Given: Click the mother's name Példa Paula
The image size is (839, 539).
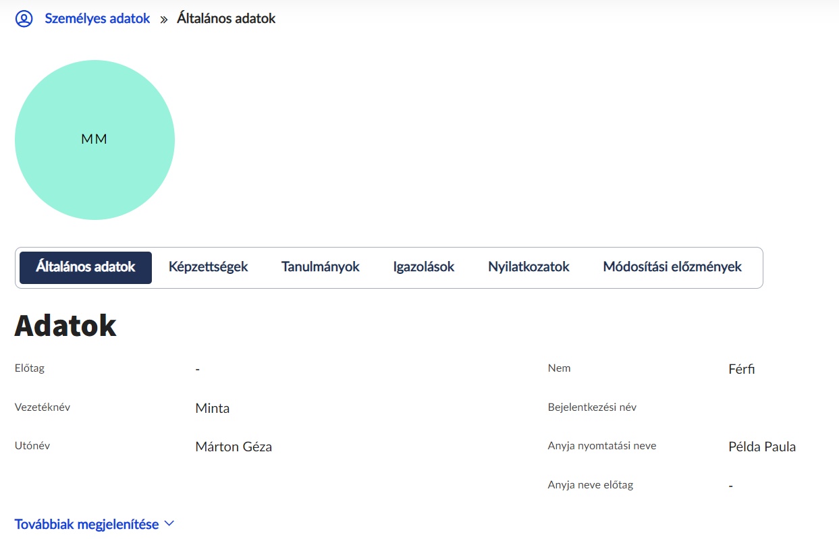Looking at the screenshot, I should pos(761,447).
